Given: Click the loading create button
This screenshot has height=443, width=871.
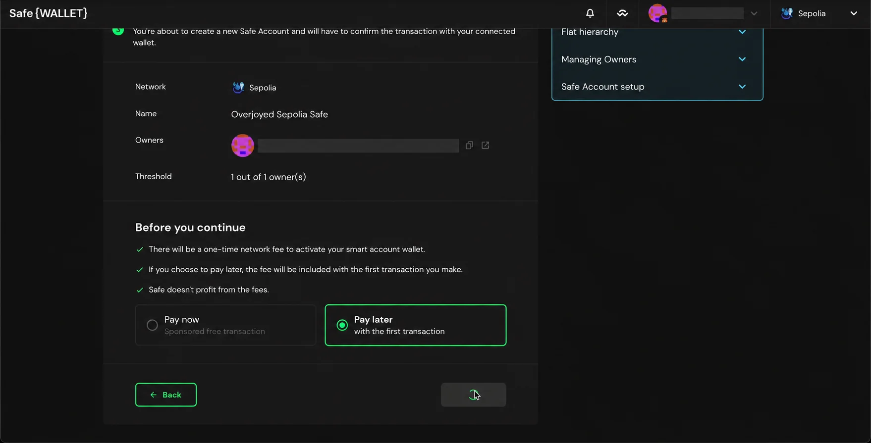Looking at the screenshot, I should [x=474, y=394].
